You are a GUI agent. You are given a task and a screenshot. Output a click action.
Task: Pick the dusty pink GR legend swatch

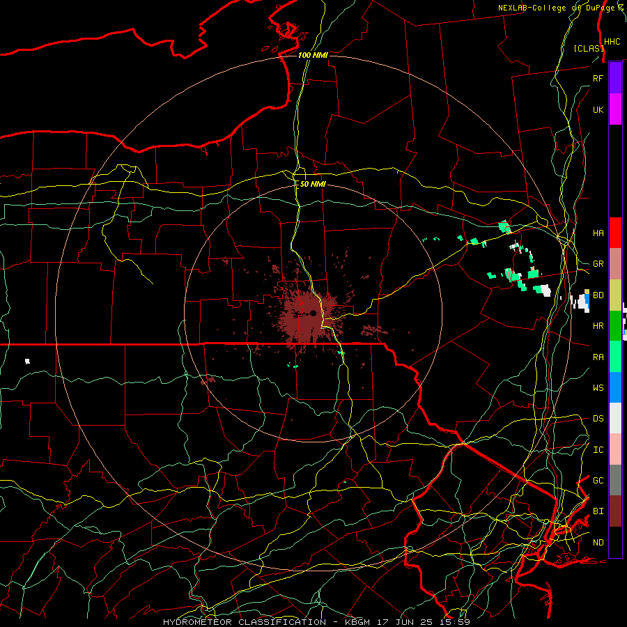pos(615,264)
